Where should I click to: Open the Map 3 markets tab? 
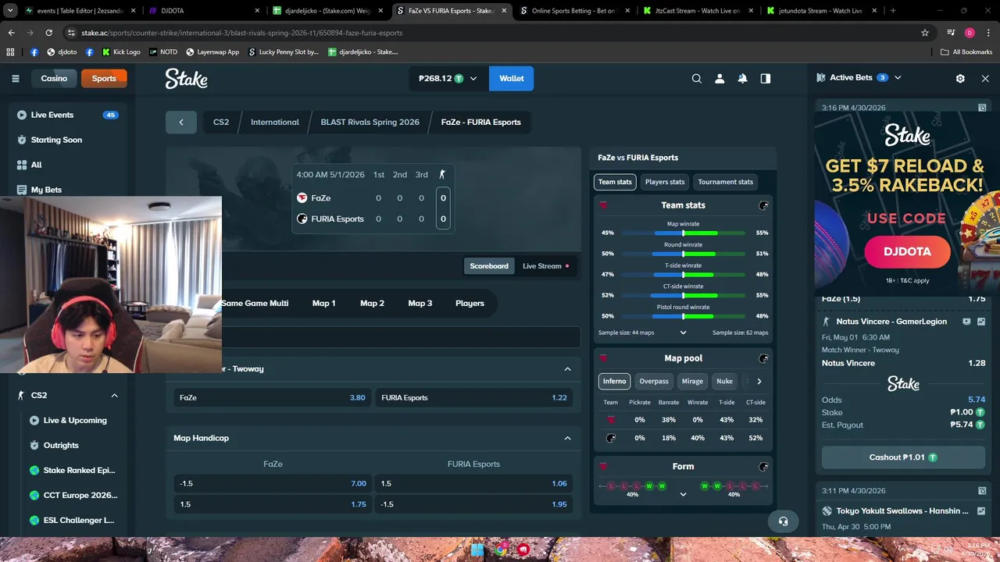[420, 303]
